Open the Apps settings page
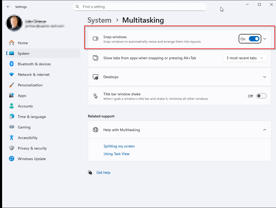Viewport: 276px width, 208px height. point(43,96)
